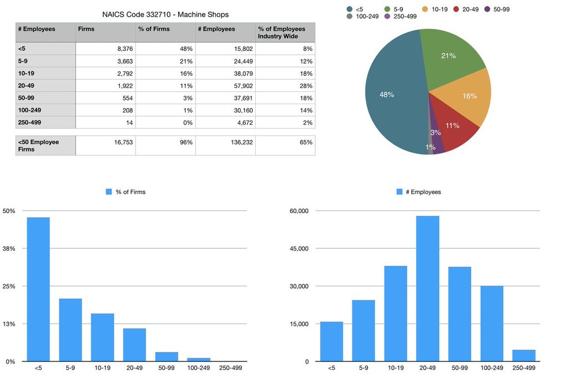Click the 20-49 red legend dot
Image resolution: width=561 pixels, height=388 pixels.
click(x=456, y=9)
